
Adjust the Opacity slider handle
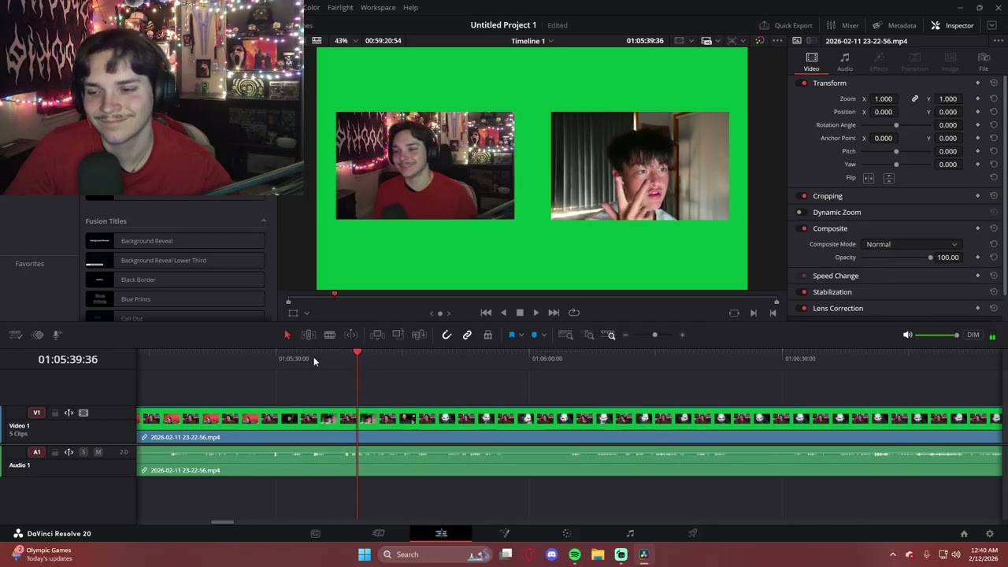[930, 258]
